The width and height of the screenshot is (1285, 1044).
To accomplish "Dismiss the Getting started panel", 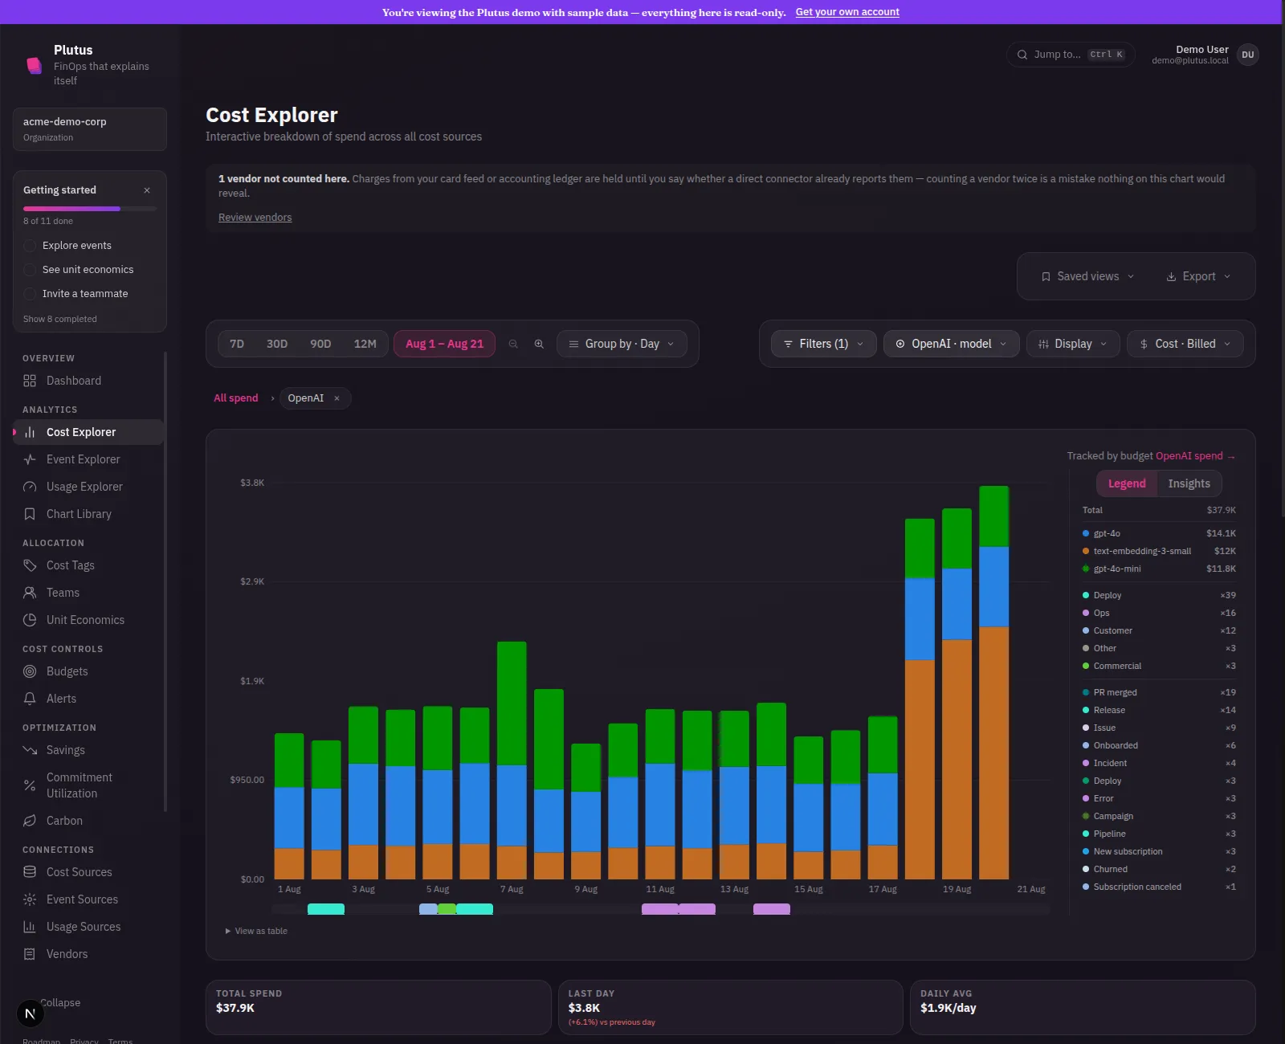I will click(147, 190).
